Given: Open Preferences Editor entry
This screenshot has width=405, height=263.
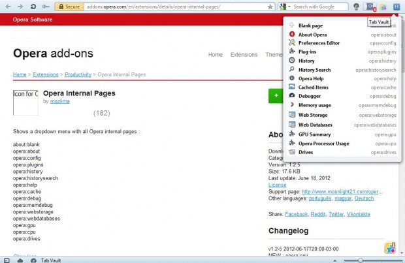Looking at the screenshot, I should point(342,43).
